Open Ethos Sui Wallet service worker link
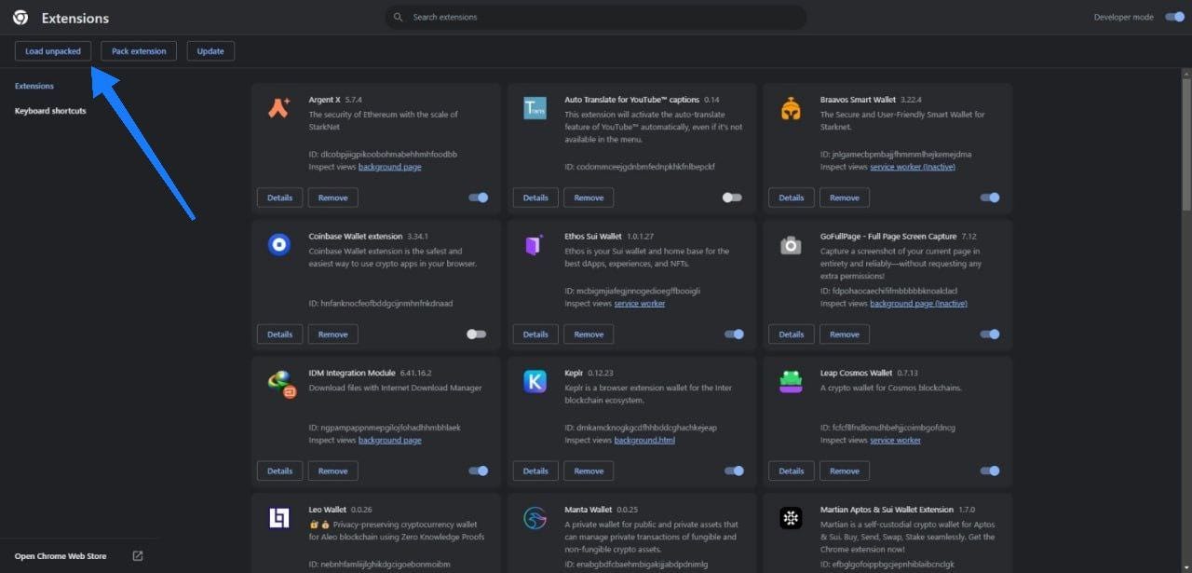1192x573 pixels. (x=640, y=304)
